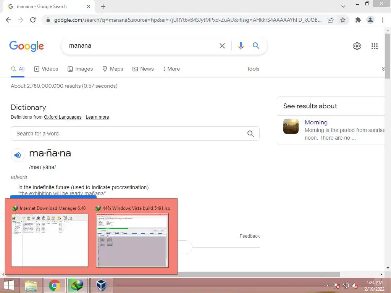Switch to Maps results
391x293 pixels.
[x=113, y=69]
